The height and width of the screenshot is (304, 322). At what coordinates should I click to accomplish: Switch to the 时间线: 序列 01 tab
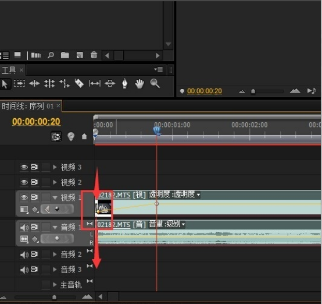[x=28, y=106]
